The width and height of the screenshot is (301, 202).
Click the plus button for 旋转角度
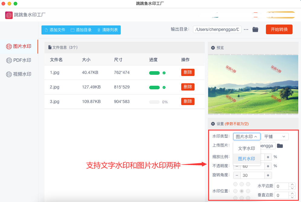point(268,175)
